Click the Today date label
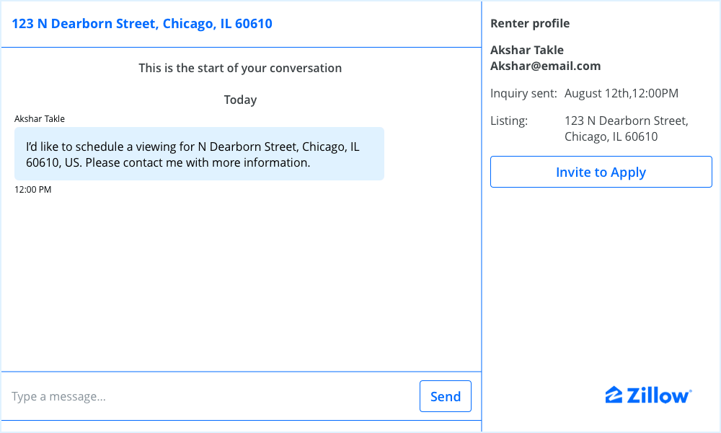The image size is (721, 433). pyautogui.click(x=240, y=100)
